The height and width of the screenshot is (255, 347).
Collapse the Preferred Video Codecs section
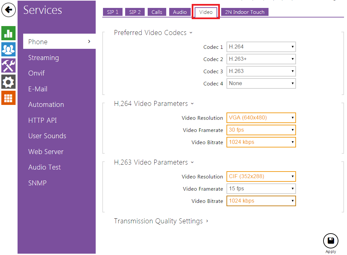point(153,33)
